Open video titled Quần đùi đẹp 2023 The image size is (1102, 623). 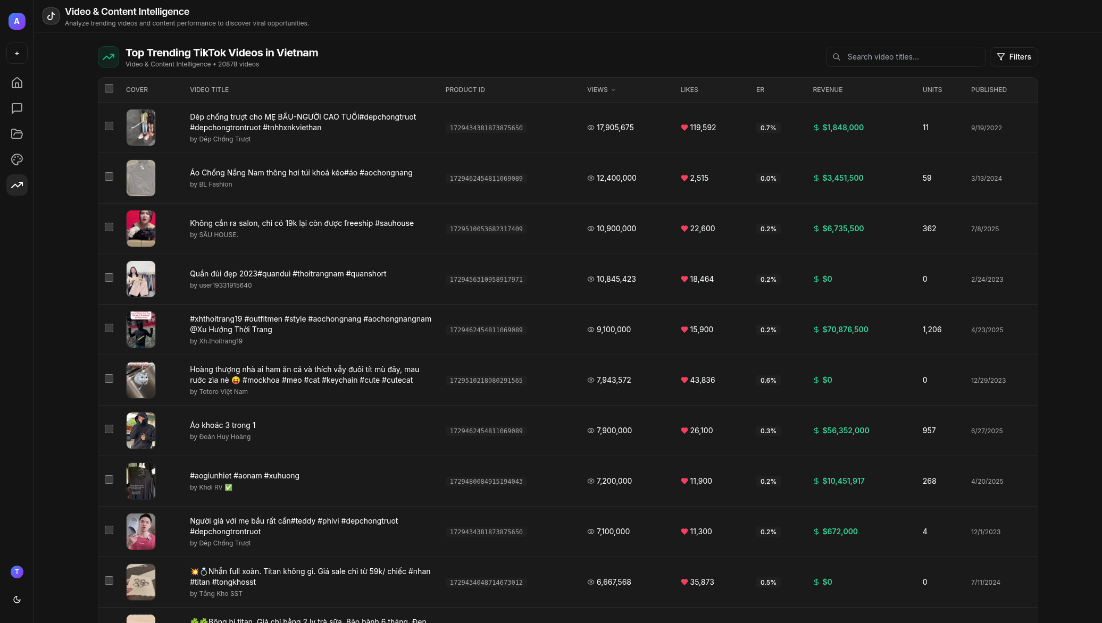click(x=288, y=274)
